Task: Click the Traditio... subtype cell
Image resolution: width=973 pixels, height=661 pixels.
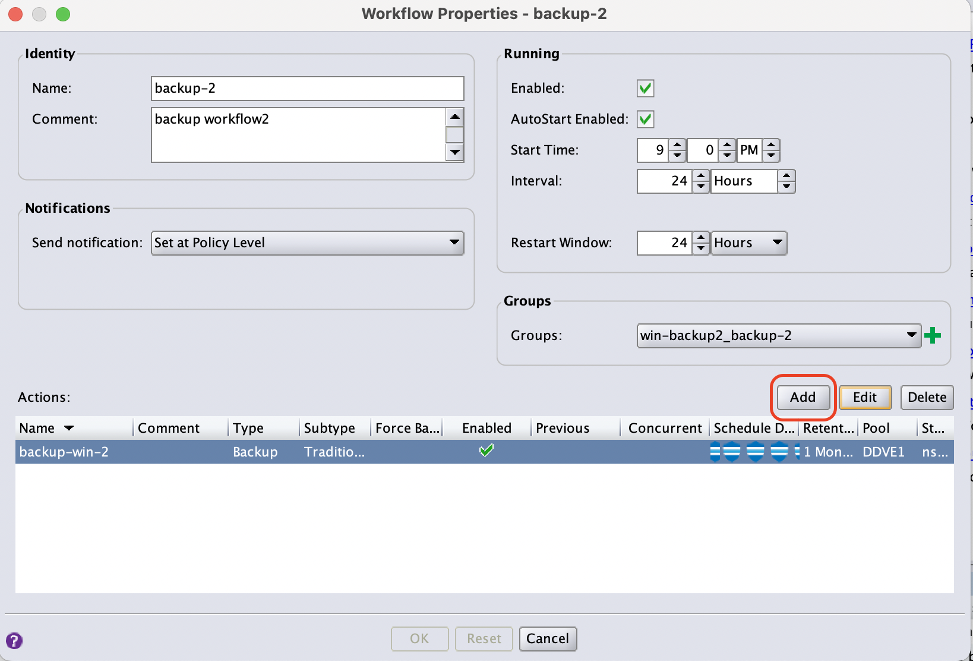Action: coord(334,452)
